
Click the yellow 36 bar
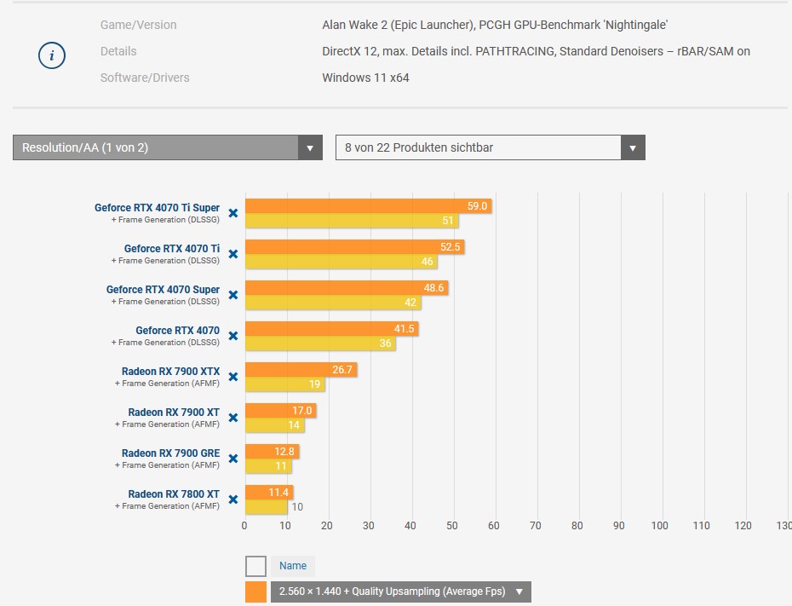click(321, 343)
